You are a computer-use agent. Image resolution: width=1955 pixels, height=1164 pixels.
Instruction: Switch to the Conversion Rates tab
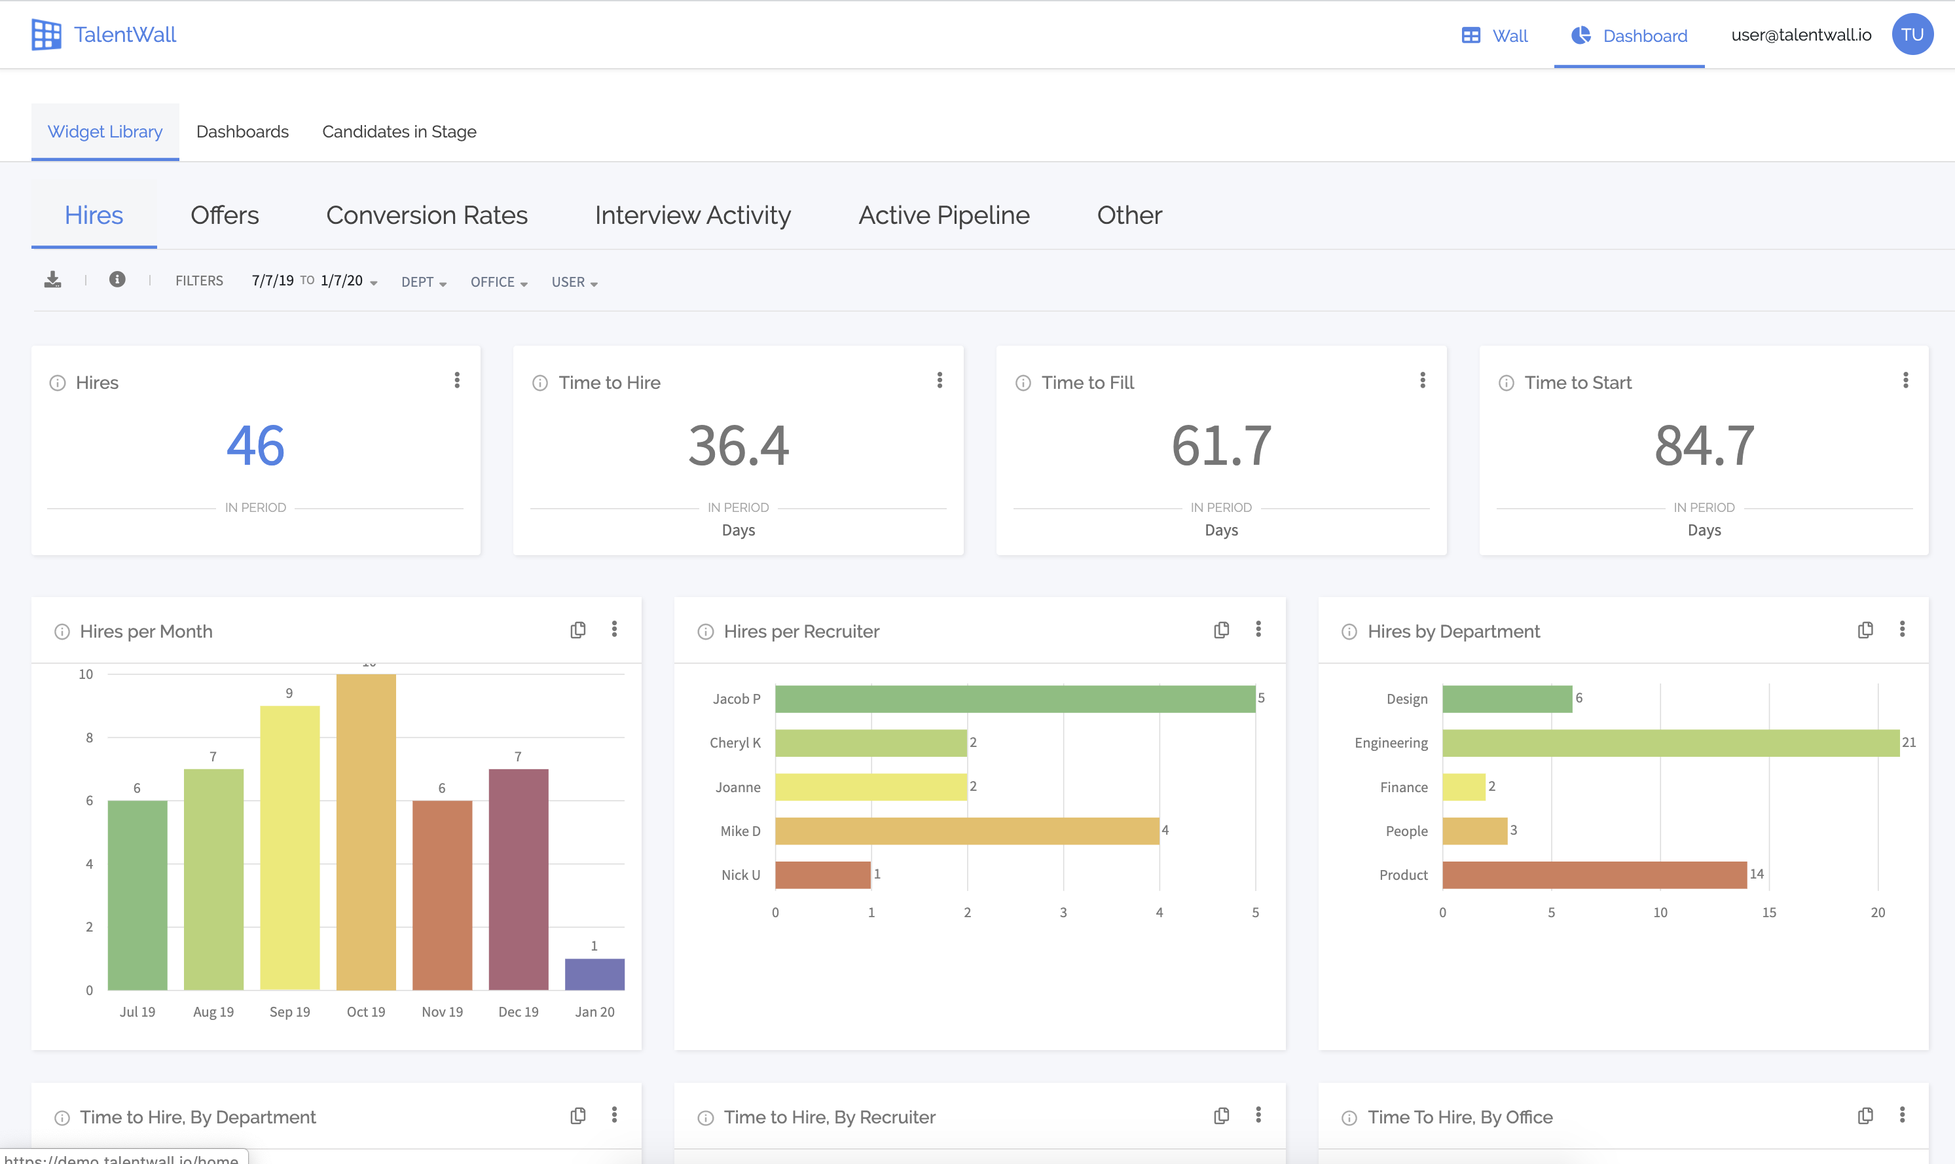click(x=427, y=215)
